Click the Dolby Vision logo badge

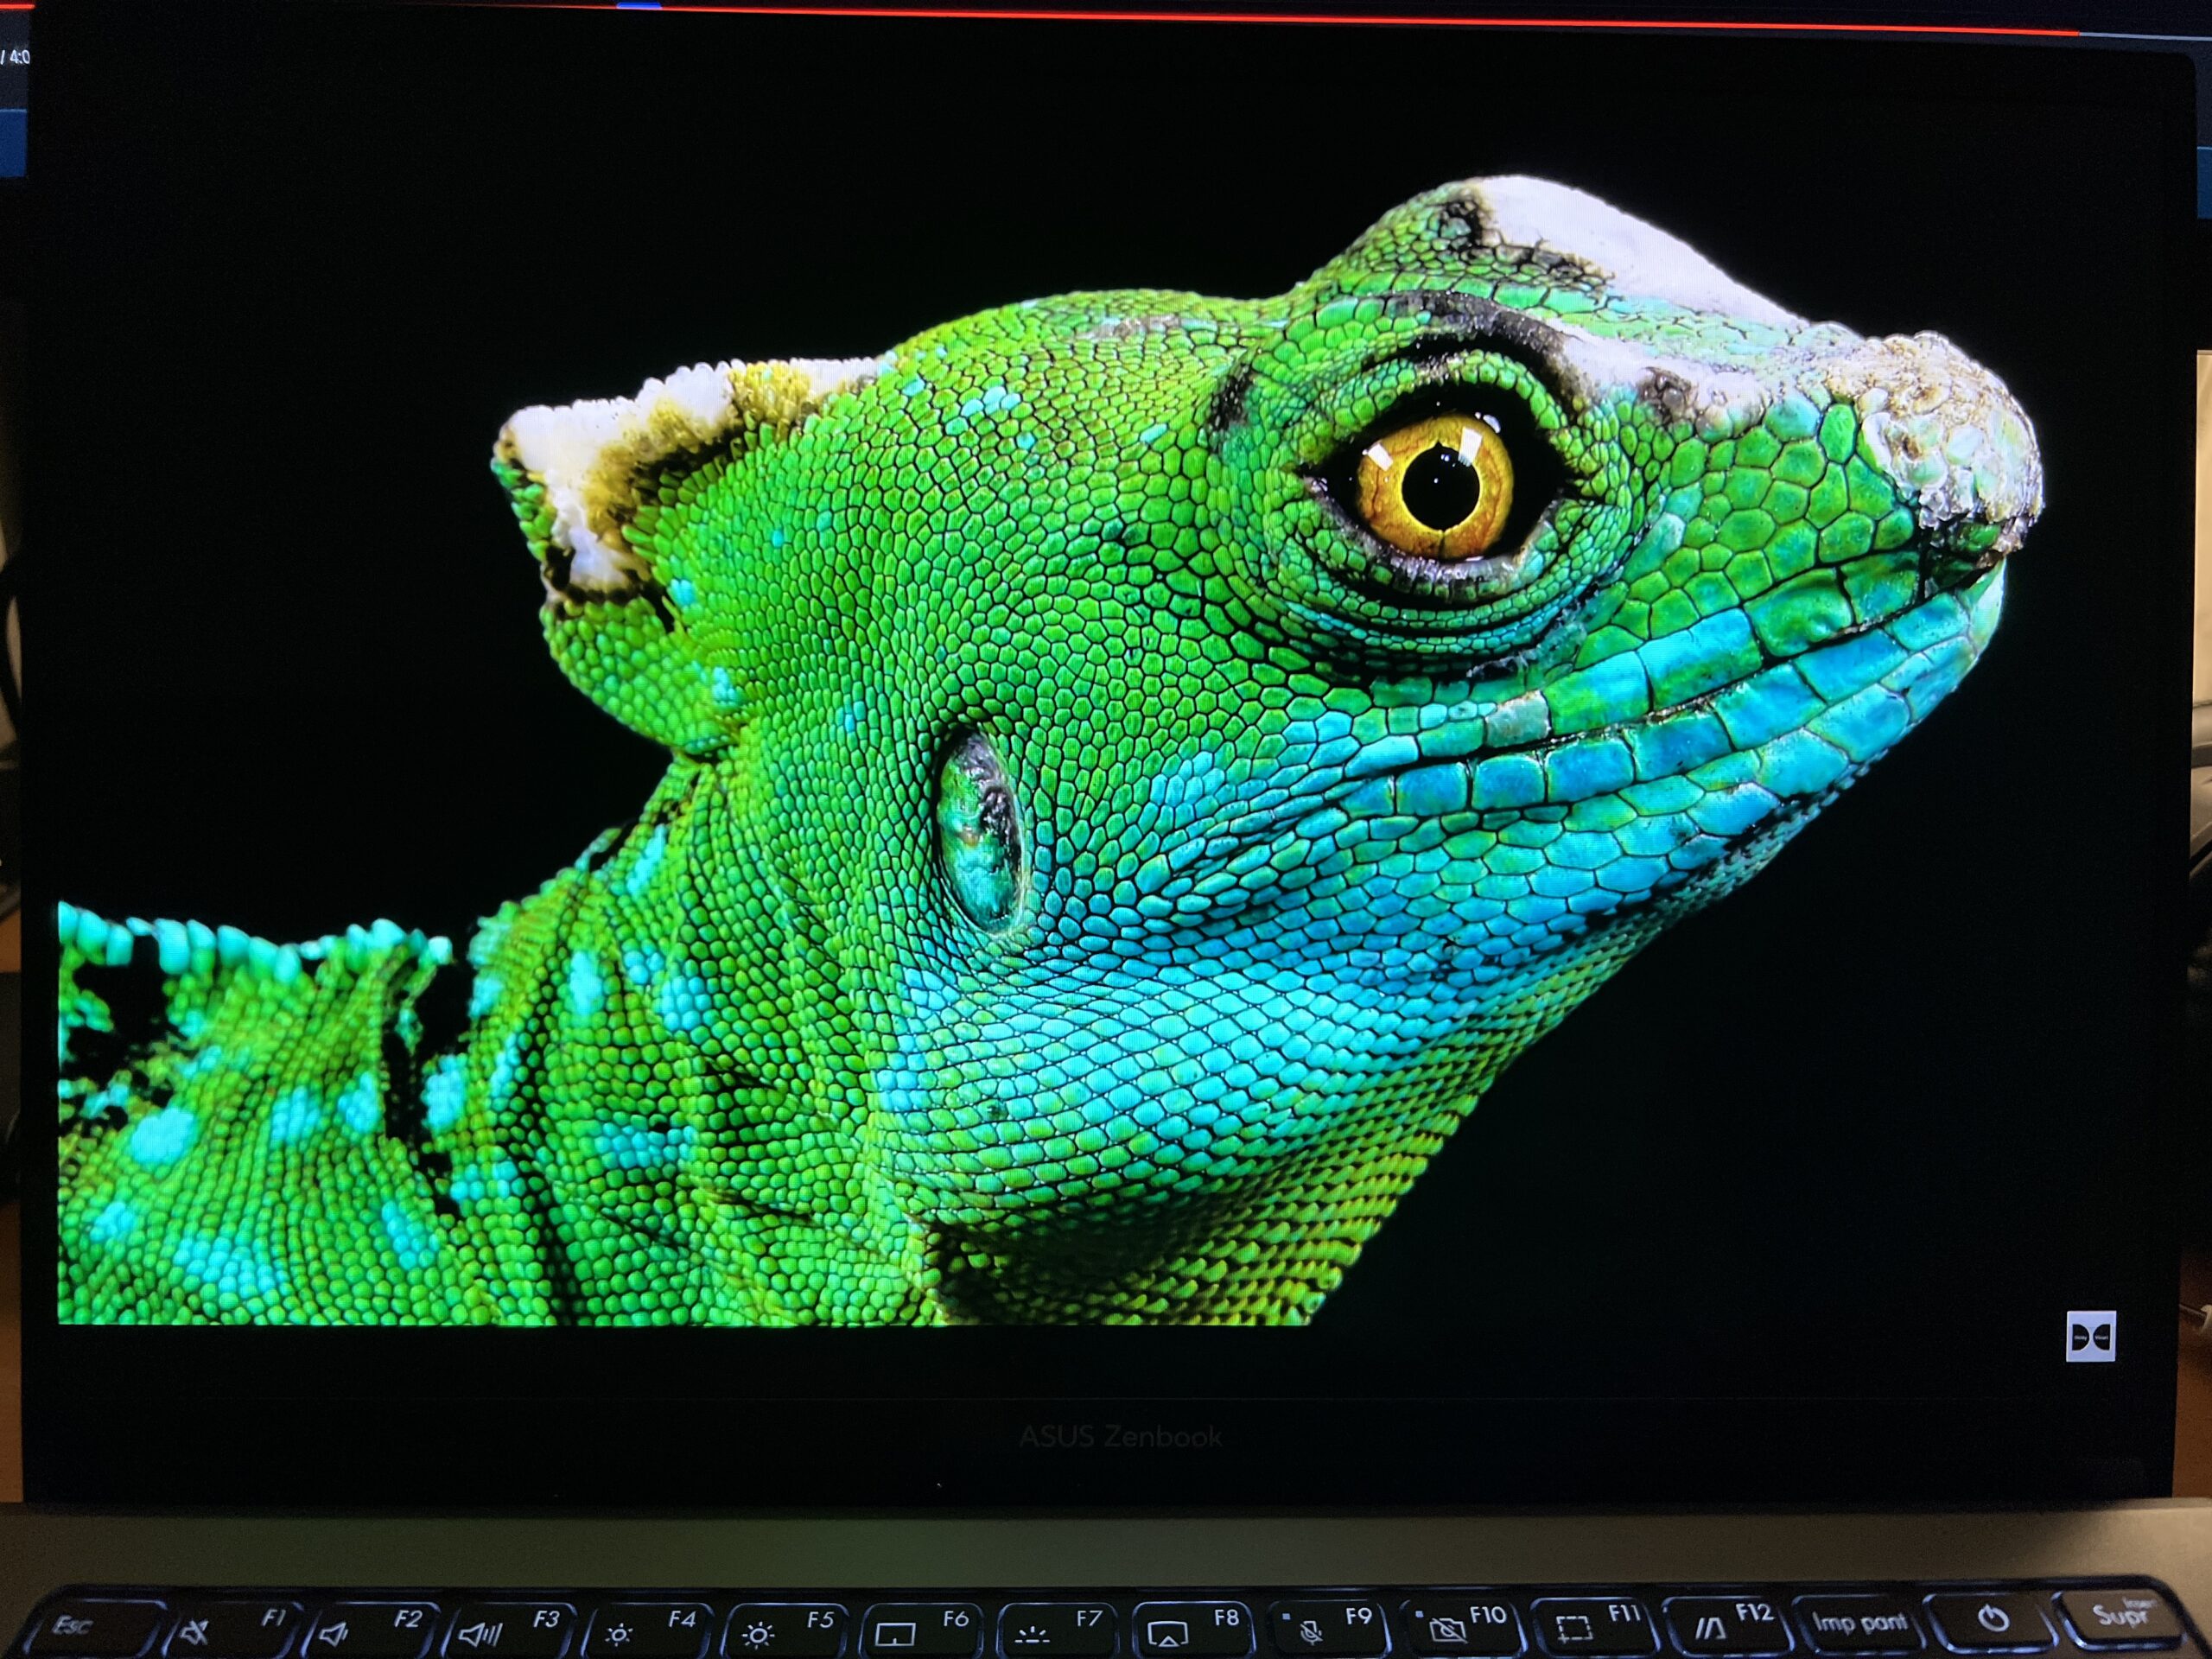(x=2090, y=1335)
